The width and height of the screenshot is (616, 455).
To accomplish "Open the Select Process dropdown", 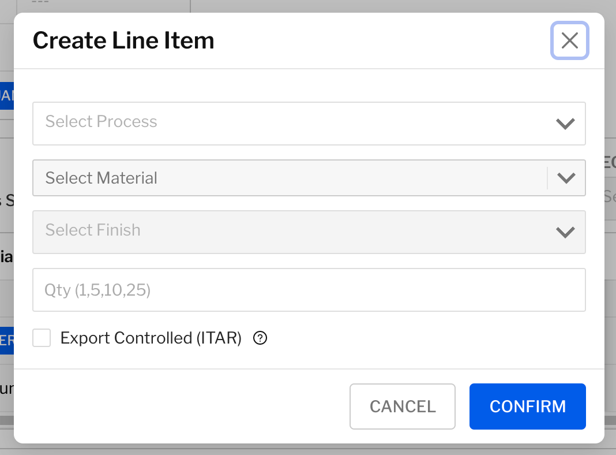I will click(309, 123).
